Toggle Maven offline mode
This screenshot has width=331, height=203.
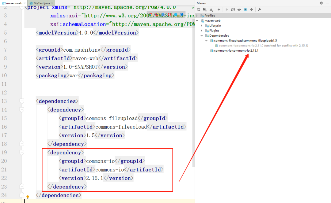pos(245,9)
